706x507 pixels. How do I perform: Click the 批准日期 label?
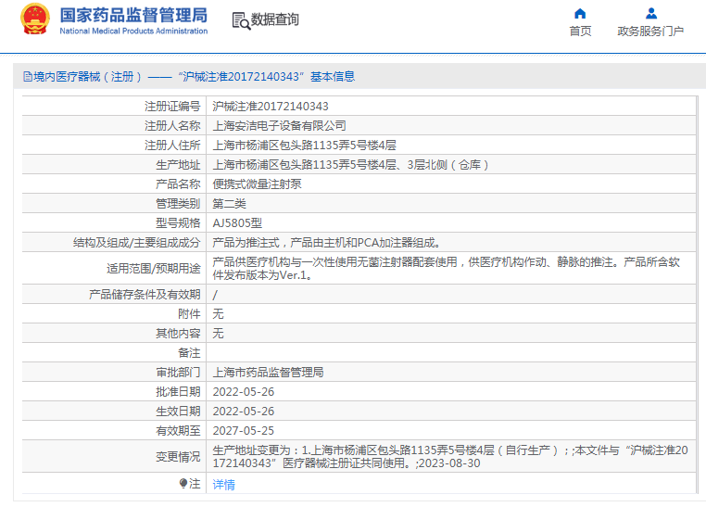tap(178, 392)
